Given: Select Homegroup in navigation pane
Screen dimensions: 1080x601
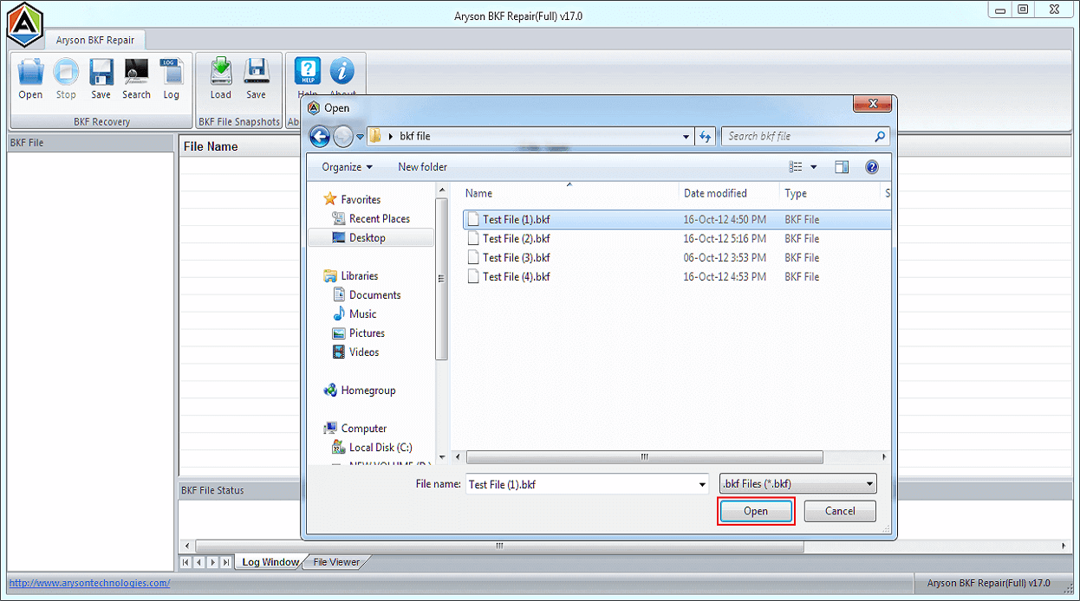Looking at the screenshot, I should coord(360,390).
